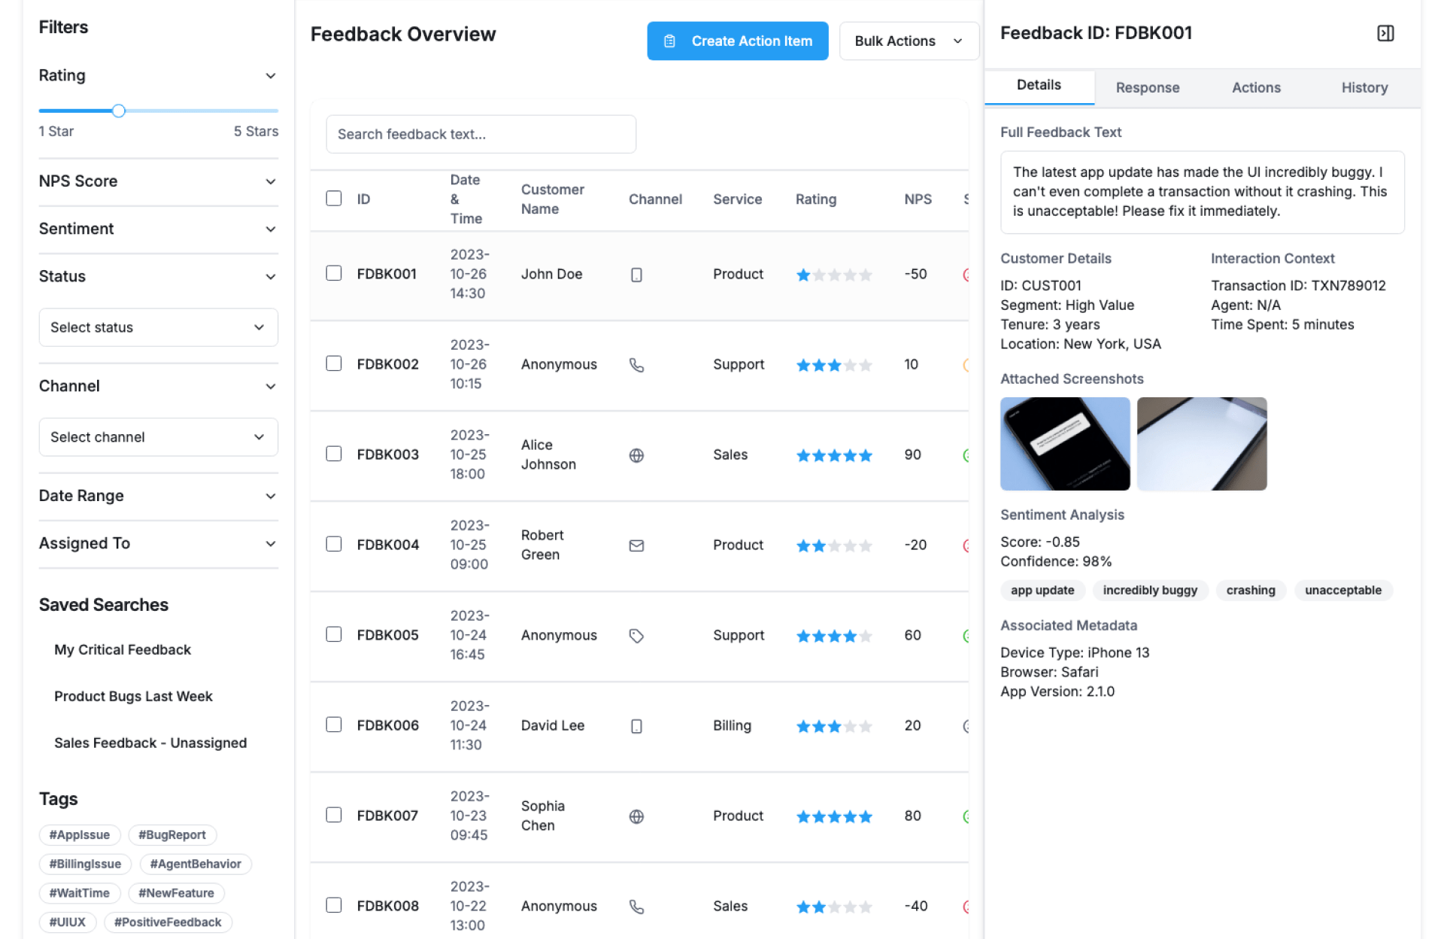
Task: Collapse the feedback detail panel icon
Action: pos(1385,33)
